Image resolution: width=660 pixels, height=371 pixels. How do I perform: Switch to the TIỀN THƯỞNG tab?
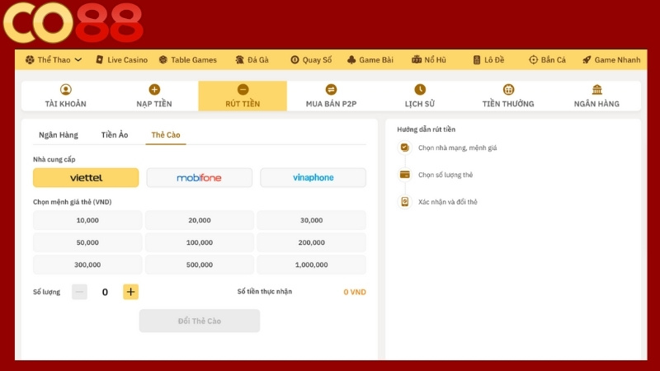click(x=508, y=96)
